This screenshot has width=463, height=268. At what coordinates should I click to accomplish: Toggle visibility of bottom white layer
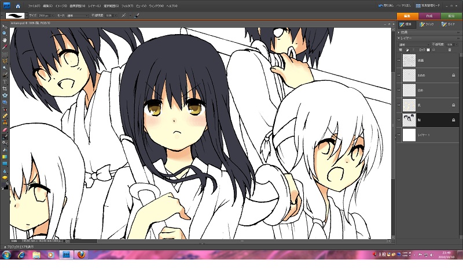[399, 135]
